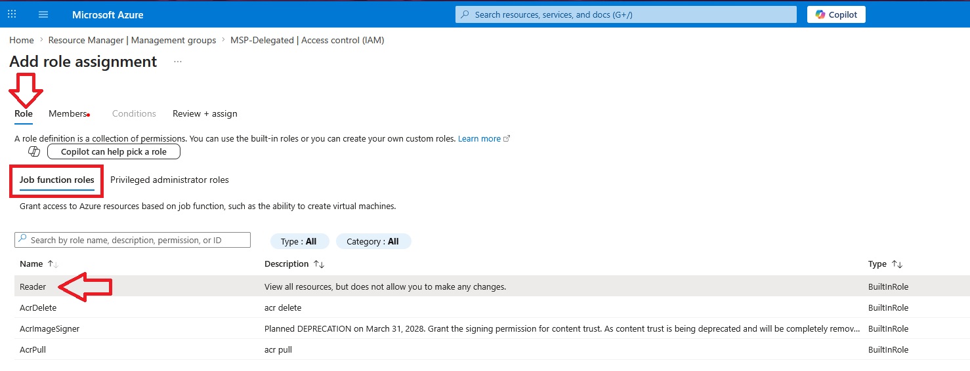Click the external link icon after Learn more
Image resolution: width=970 pixels, height=371 pixels.
(507, 139)
